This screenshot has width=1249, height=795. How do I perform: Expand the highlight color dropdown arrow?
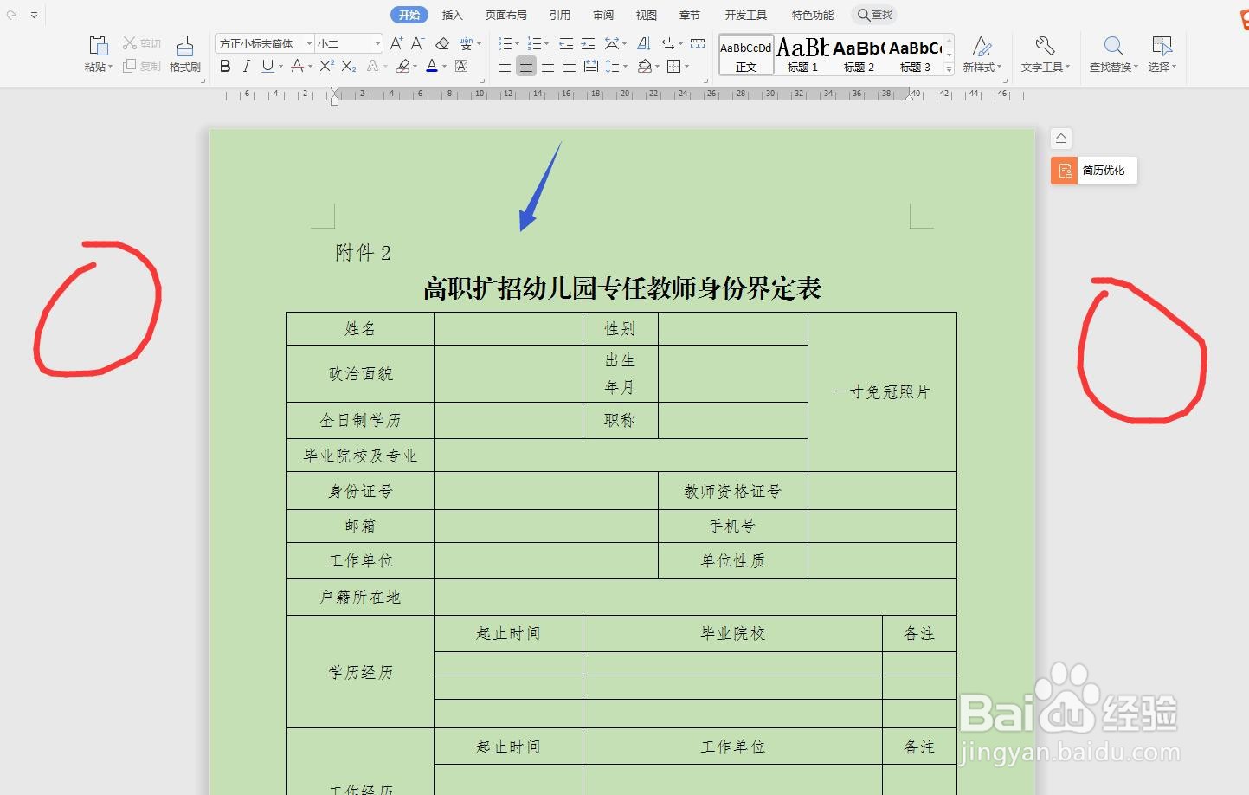tap(415, 67)
